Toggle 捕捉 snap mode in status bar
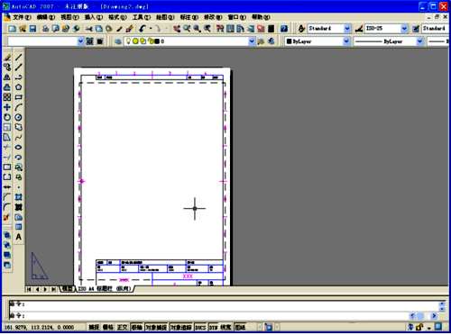The image size is (451, 335). click(x=94, y=327)
